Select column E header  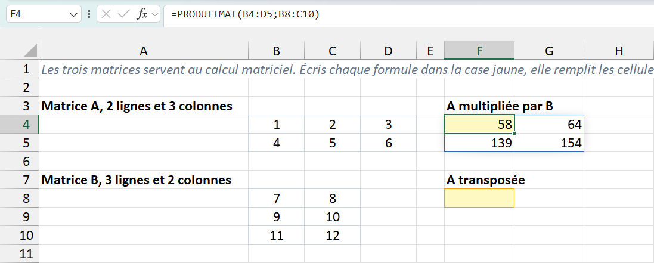point(430,51)
